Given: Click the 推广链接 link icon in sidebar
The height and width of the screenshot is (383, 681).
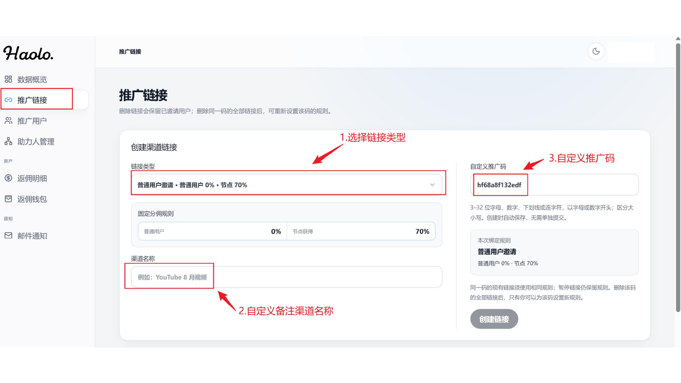Looking at the screenshot, I should coord(8,100).
